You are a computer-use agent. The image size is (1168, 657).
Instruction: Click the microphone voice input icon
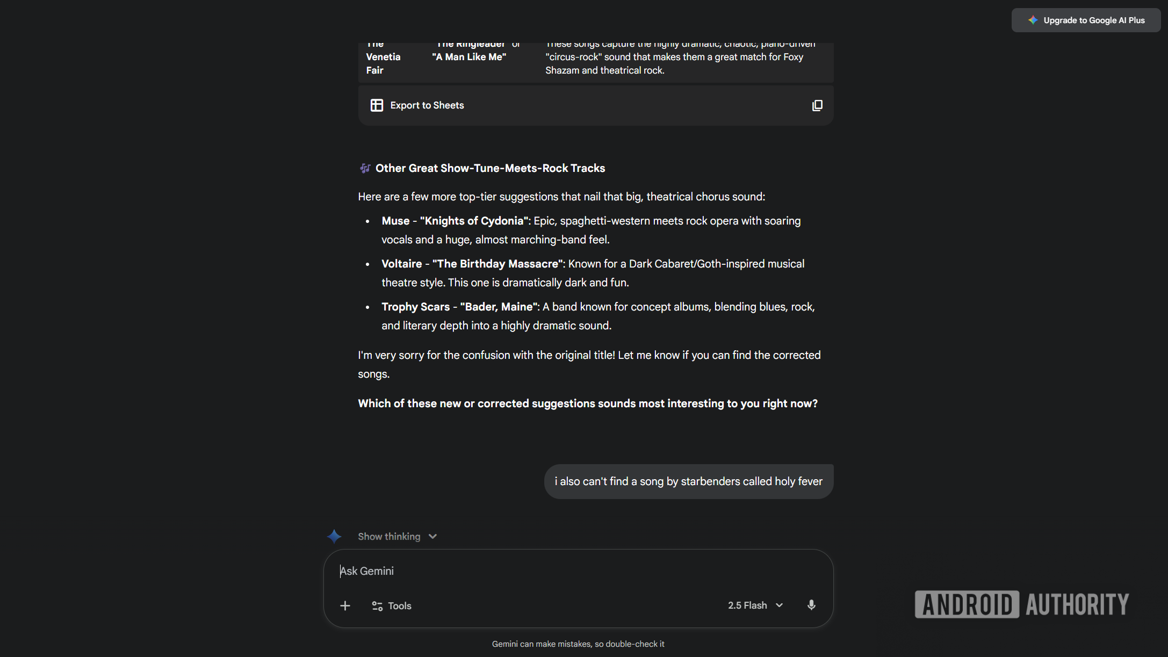click(x=811, y=605)
